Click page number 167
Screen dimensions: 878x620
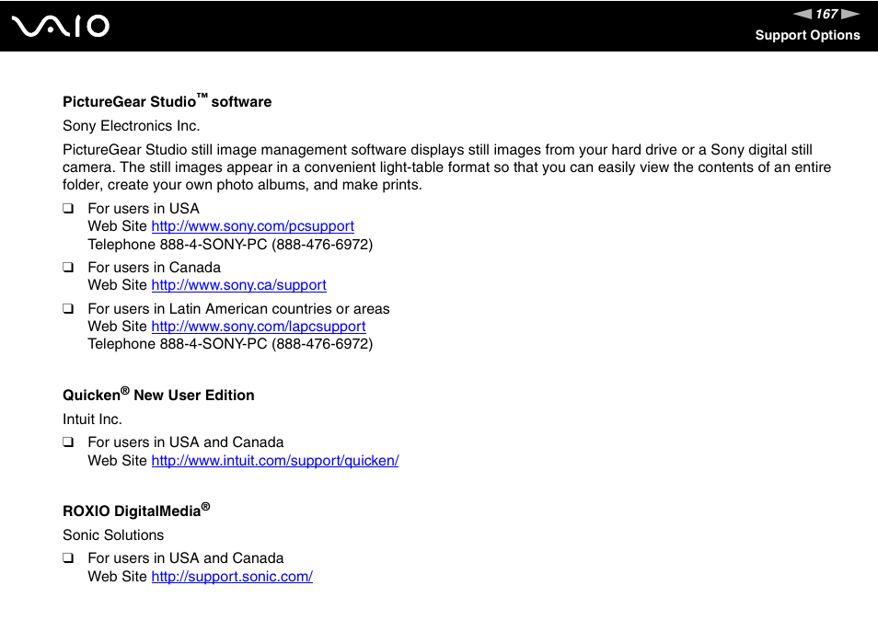pos(826,14)
